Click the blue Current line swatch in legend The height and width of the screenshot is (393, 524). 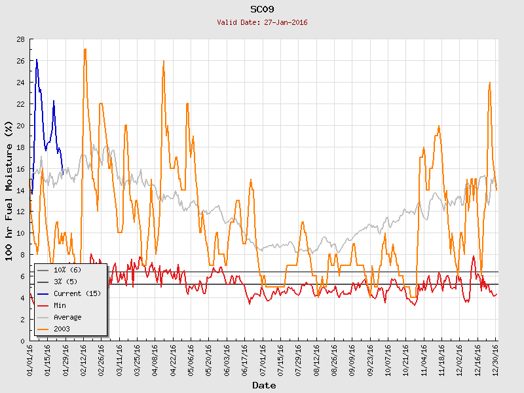[x=43, y=293]
